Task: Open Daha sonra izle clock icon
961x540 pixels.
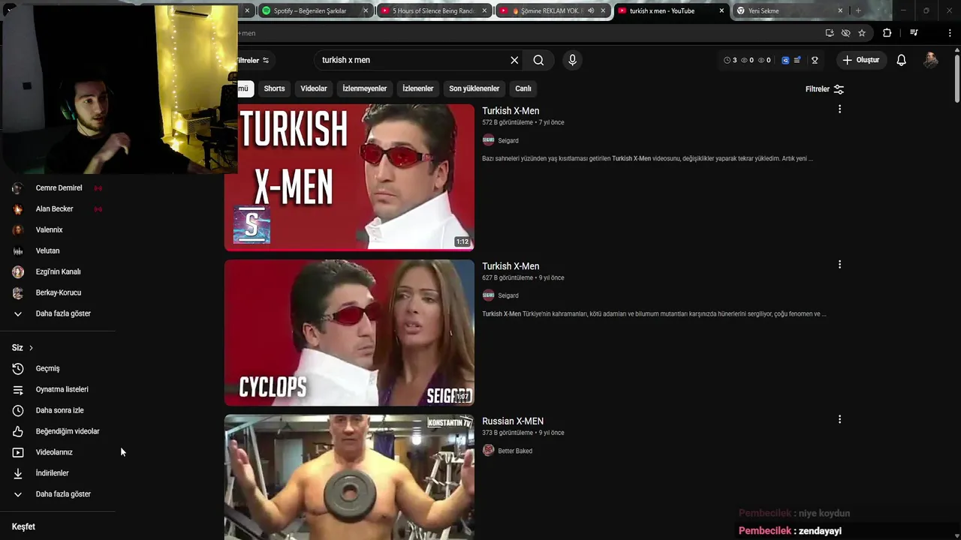Action: (x=18, y=411)
